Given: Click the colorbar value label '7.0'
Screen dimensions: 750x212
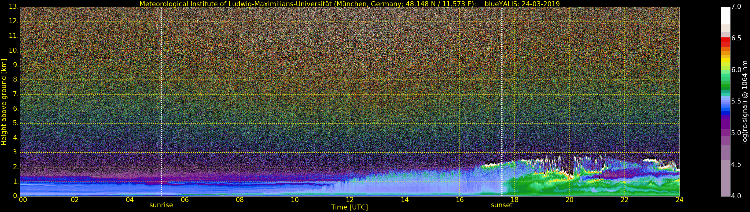Looking at the screenshot, I should 736,7.
